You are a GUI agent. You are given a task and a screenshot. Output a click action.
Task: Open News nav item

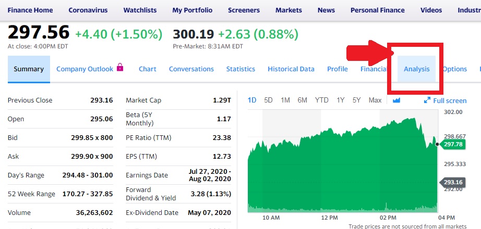[x=326, y=10]
